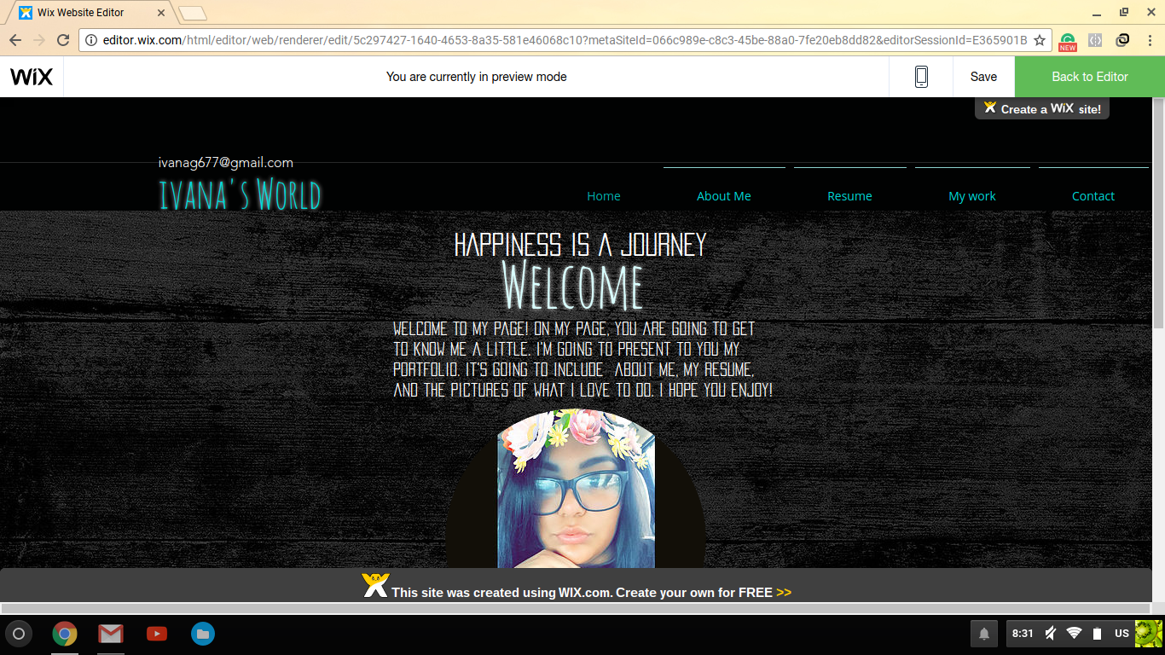Open the My work page
This screenshot has height=655, width=1165.
point(971,196)
